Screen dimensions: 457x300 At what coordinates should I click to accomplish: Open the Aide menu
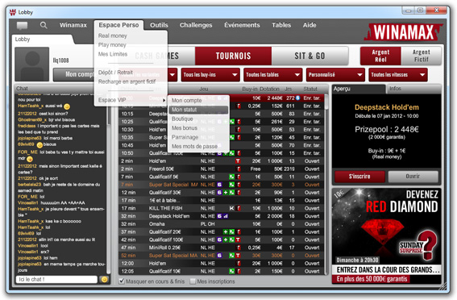click(x=310, y=25)
